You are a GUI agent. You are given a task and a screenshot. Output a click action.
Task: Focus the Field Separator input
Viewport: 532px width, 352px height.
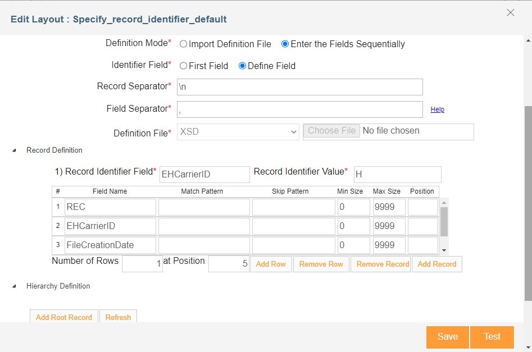pyautogui.click(x=300, y=109)
